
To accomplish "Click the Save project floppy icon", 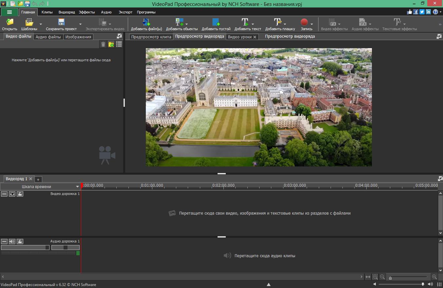I will click(x=61, y=22).
